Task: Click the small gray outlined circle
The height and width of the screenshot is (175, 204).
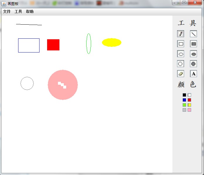Action: (27, 83)
